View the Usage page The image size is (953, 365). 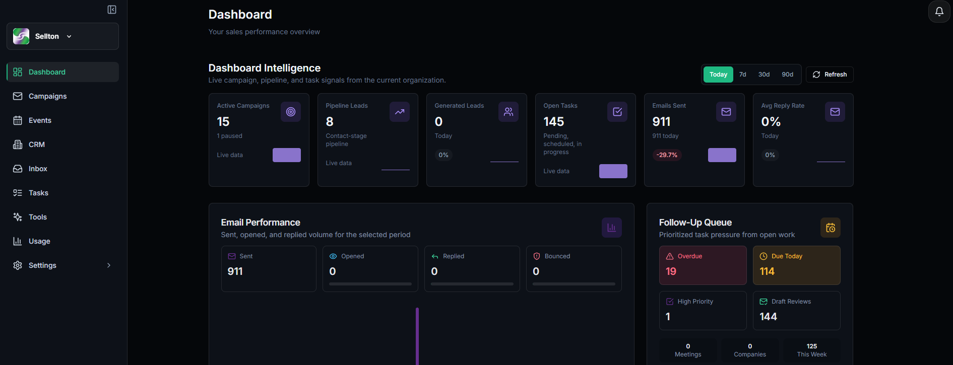pos(62,241)
